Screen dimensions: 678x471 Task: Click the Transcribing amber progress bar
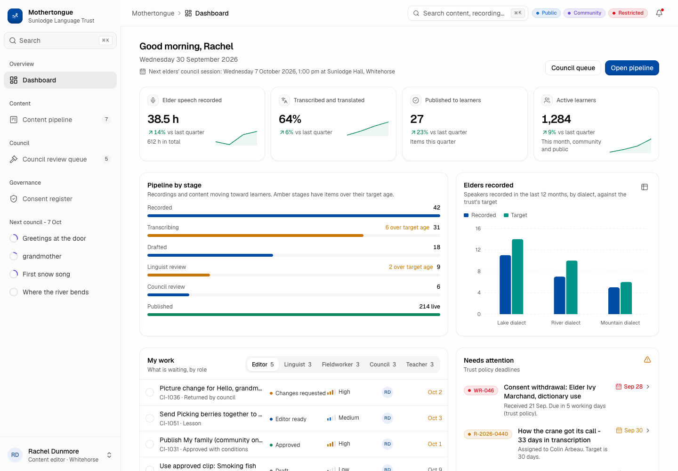click(255, 235)
